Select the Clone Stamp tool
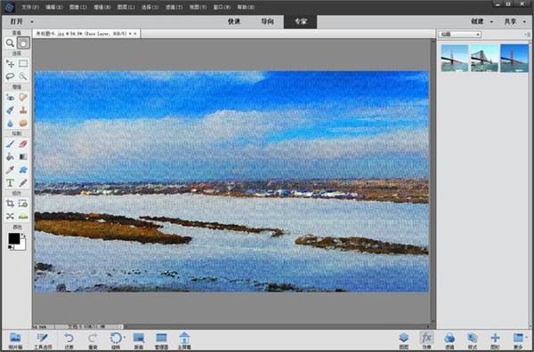534x352 pixels. (23, 110)
